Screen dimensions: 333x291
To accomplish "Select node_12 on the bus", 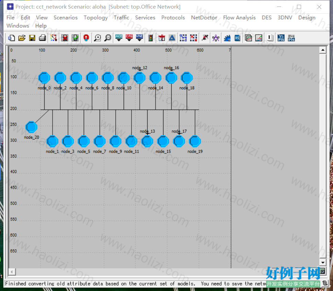I will [x=139, y=78].
